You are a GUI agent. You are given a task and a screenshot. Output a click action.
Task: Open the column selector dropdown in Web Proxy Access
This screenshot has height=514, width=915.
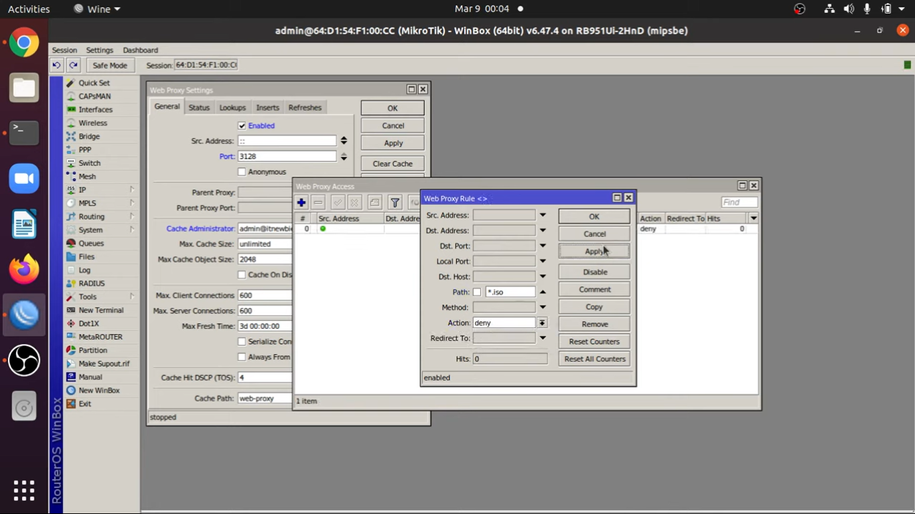(754, 218)
